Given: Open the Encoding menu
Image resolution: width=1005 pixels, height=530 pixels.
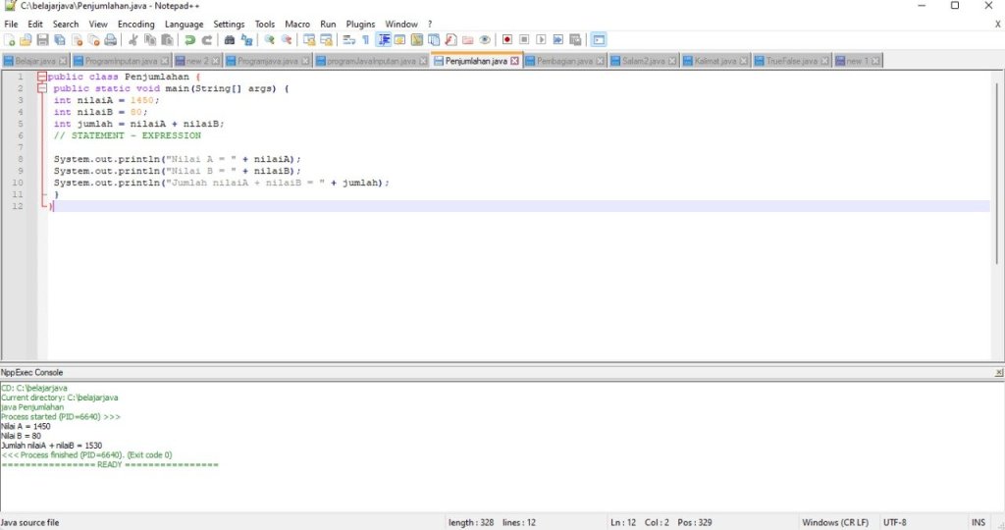Looking at the screenshot, I should click(136, 24).
